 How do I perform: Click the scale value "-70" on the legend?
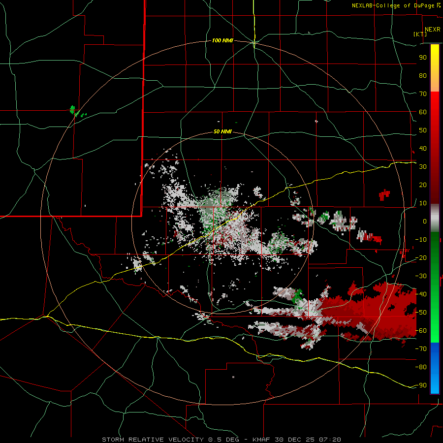[x=421, y=349]
